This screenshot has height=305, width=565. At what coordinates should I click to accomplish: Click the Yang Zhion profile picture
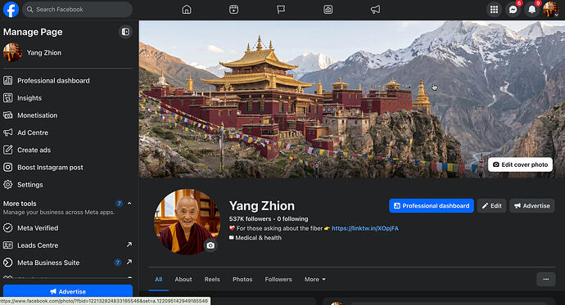click(187, 222)
